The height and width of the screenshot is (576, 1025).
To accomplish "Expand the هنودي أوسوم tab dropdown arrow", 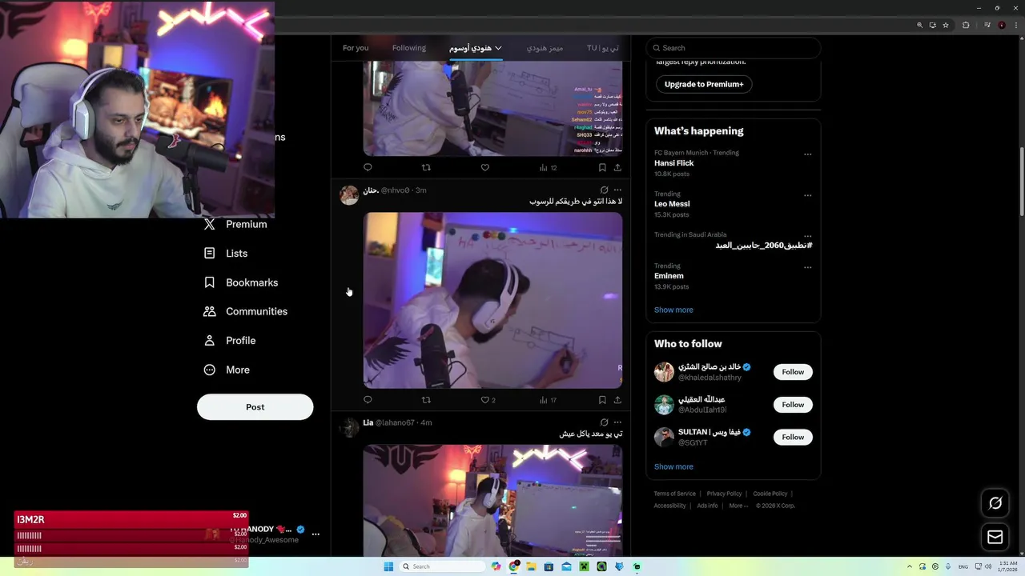I will [498, 48].
